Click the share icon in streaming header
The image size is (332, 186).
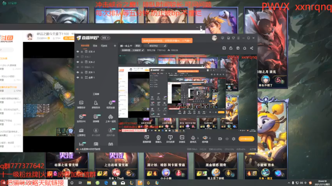click(252, 48)
